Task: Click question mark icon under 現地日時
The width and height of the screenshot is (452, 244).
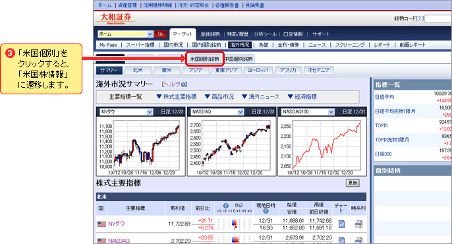Action: [x=266, y=211]
